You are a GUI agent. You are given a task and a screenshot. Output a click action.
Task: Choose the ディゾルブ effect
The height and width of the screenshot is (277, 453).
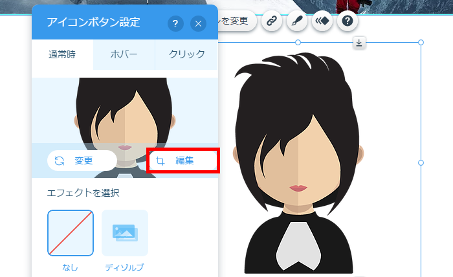[125, 233]
